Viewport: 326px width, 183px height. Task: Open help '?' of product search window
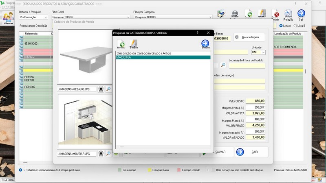[x=295, y=4]
